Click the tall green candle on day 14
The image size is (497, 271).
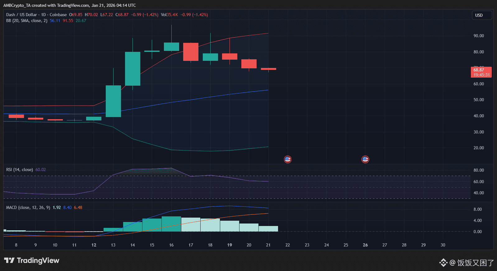point(132,69)
